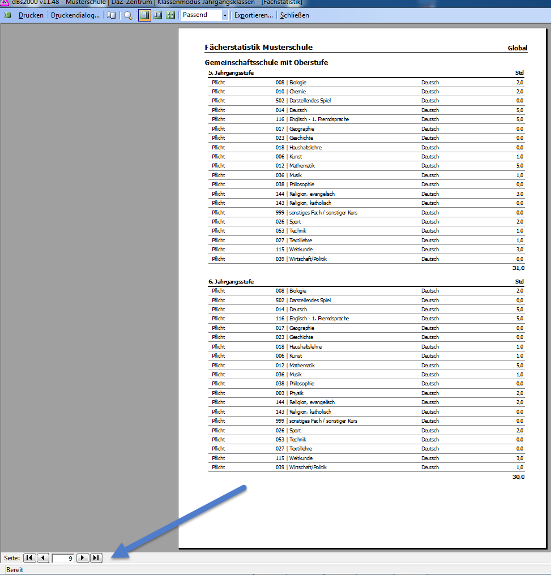
Task: Click the Fächerstatistik Musterschule heading
Action: pyautogui.click(x=259, y=48)
